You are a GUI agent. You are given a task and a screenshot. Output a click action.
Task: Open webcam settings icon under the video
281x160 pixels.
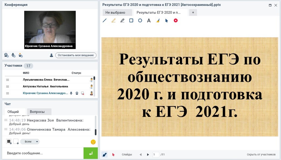[6, 55]
